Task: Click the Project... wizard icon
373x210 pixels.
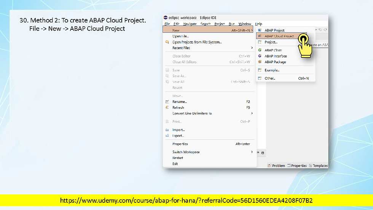Action: pos(260,42)
